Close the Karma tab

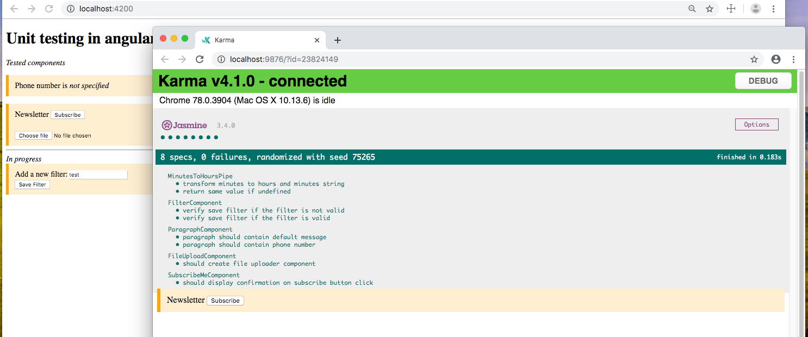(317, 40)
